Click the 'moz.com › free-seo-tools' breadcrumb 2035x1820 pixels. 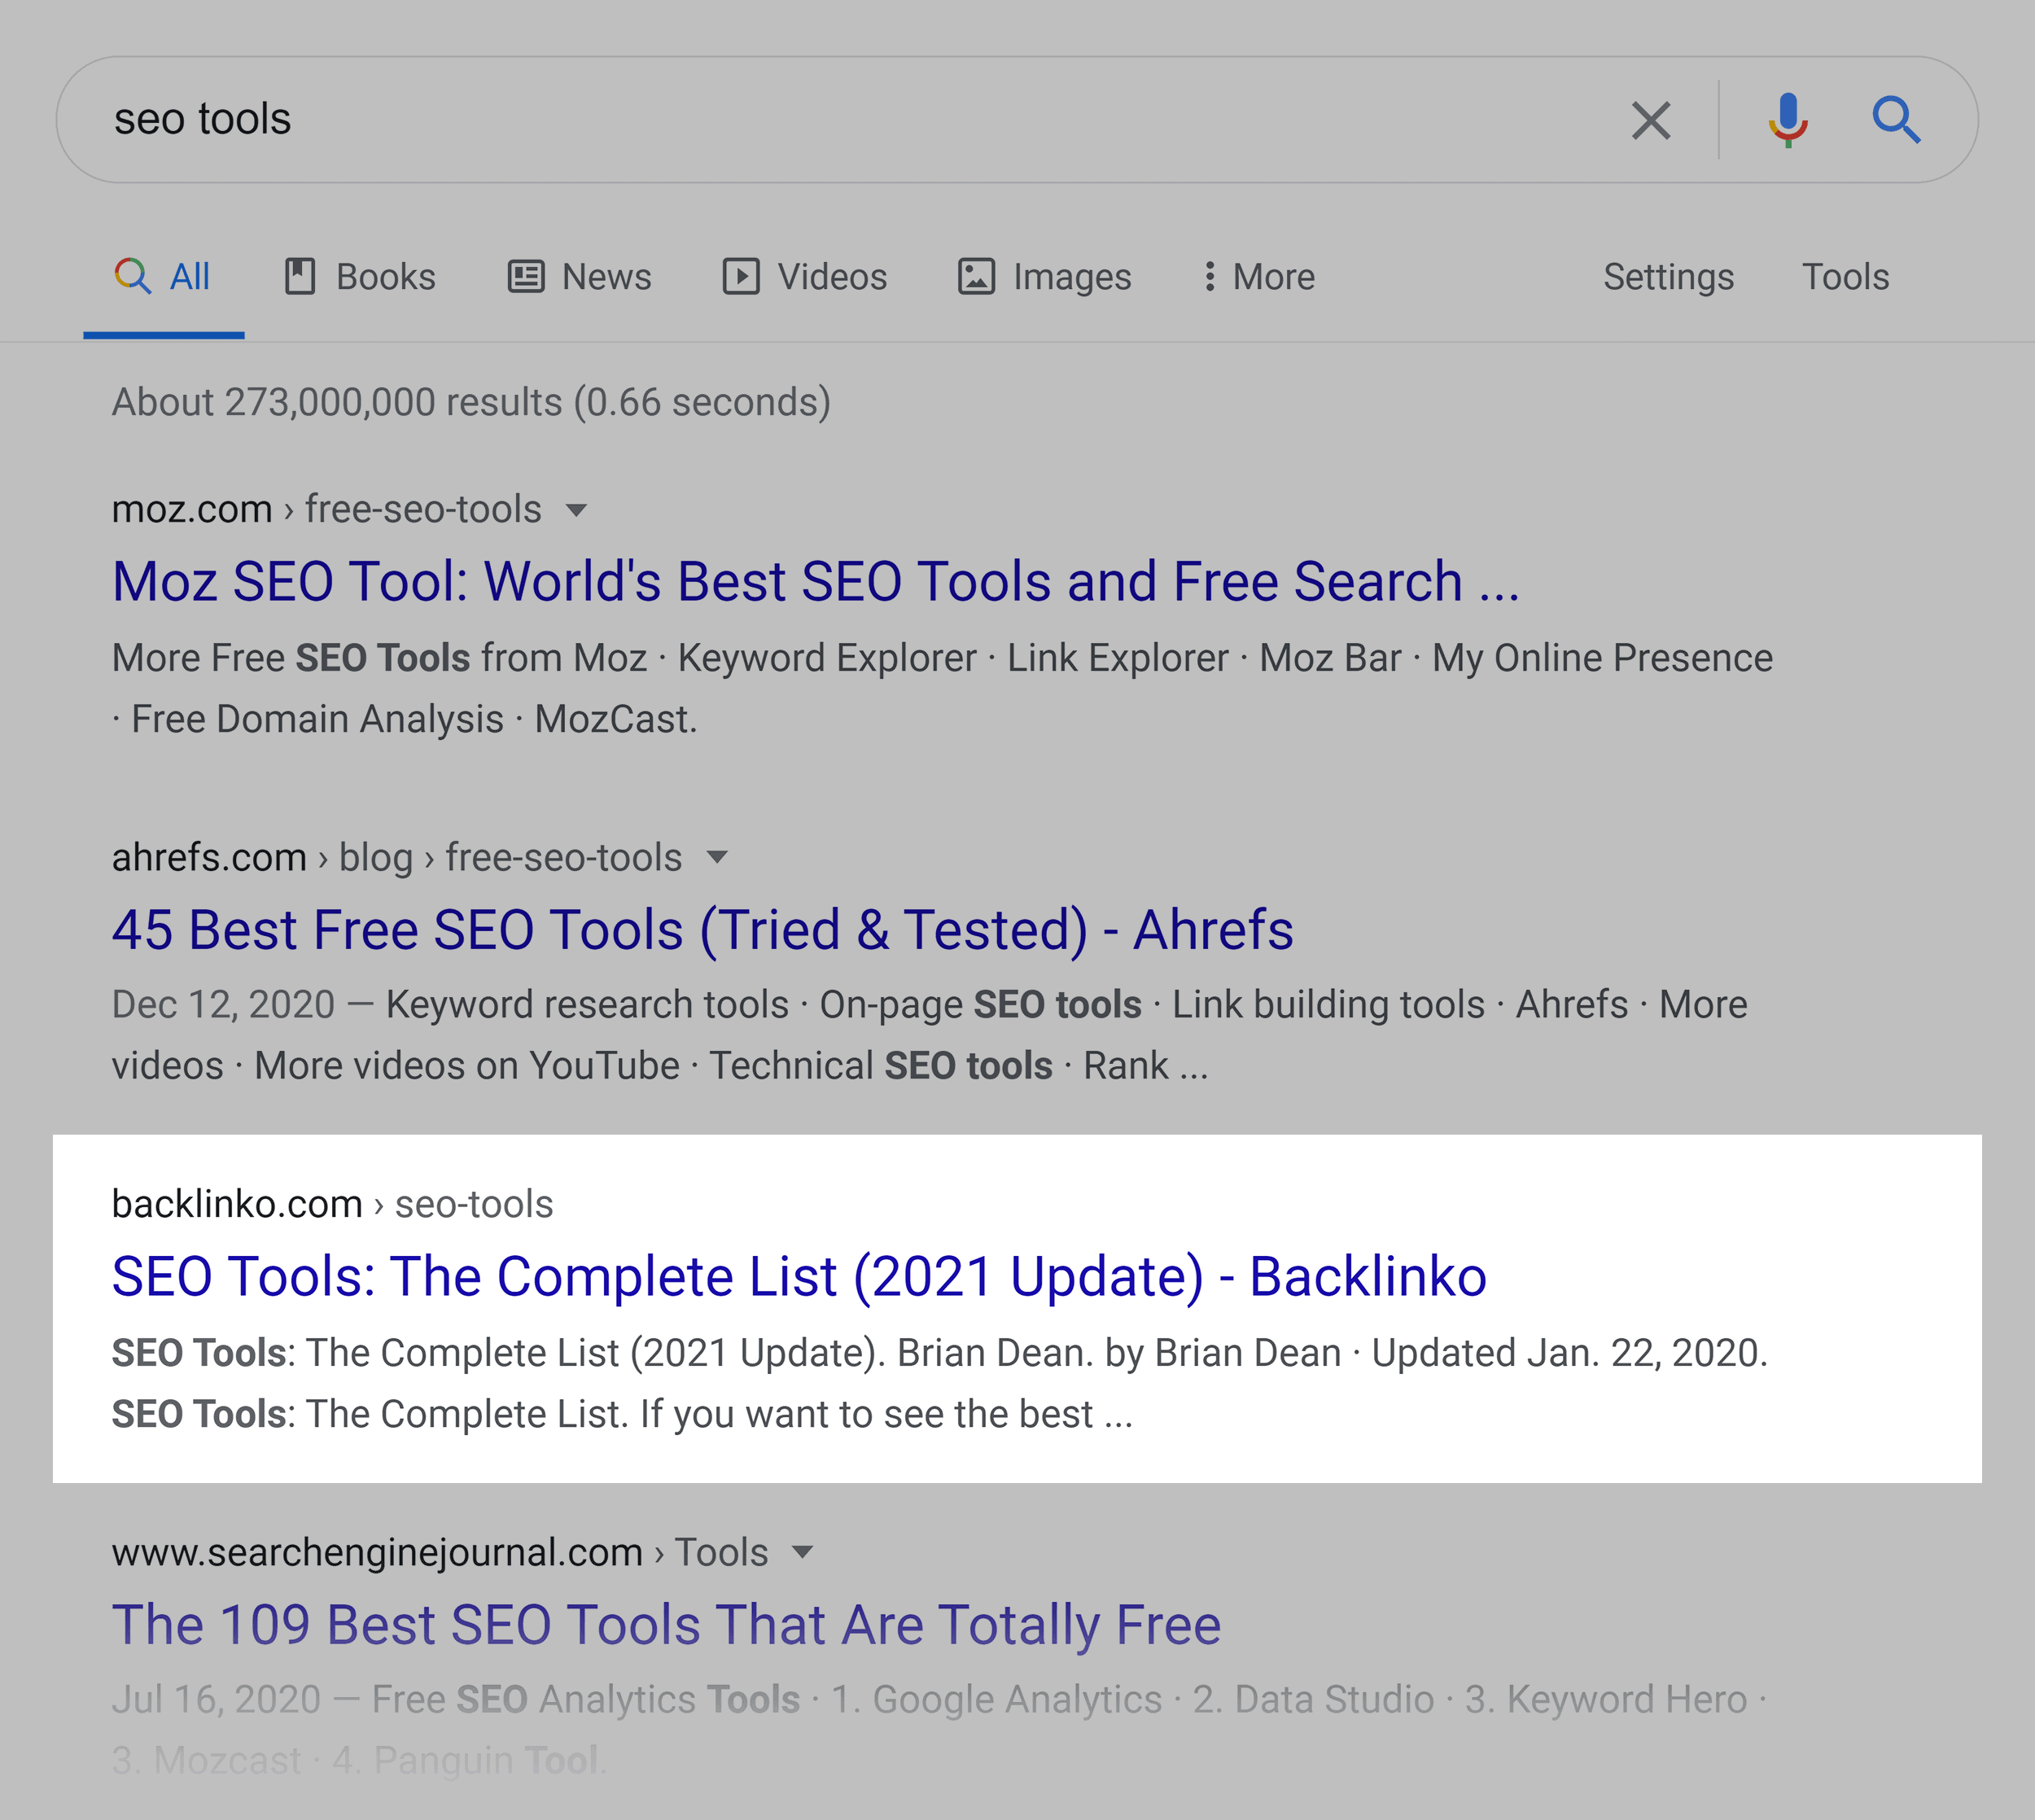pos(326,510)
